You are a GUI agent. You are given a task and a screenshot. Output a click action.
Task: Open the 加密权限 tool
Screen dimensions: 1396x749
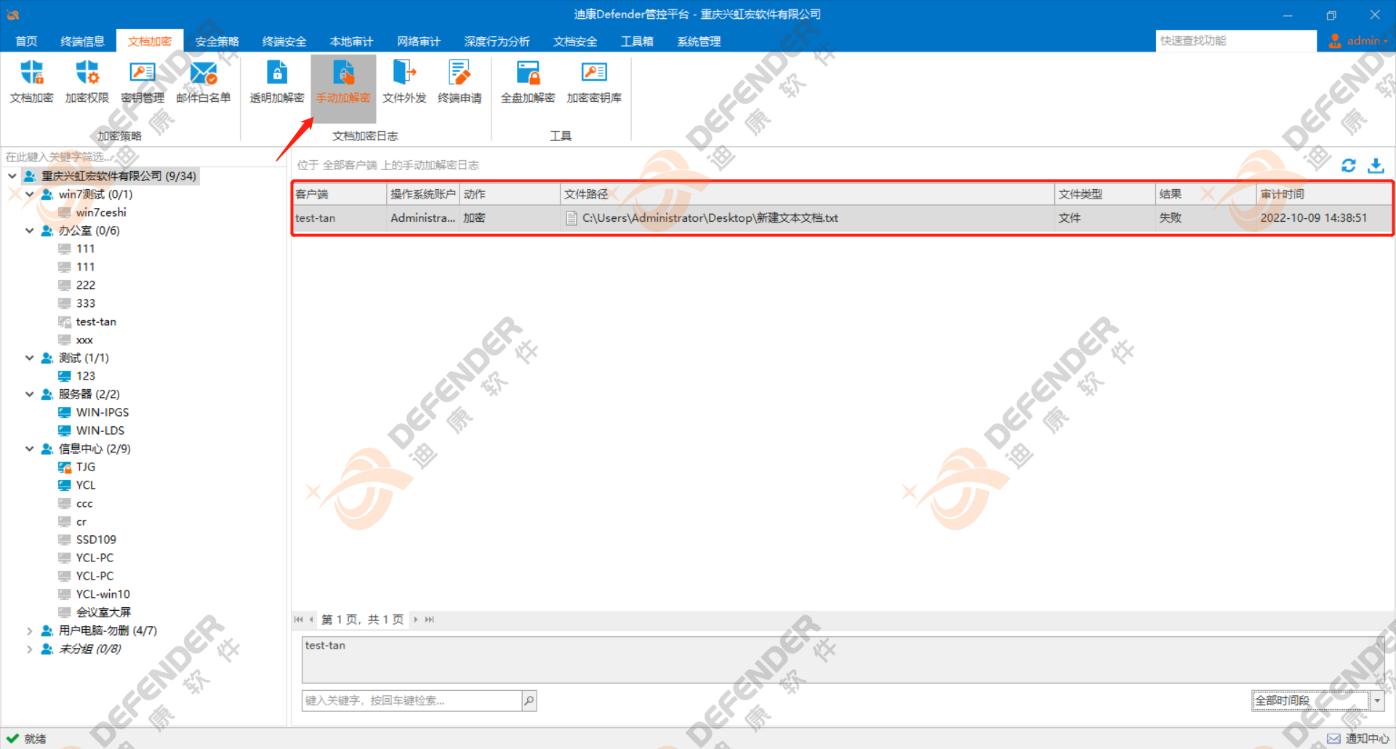[87, 81]
